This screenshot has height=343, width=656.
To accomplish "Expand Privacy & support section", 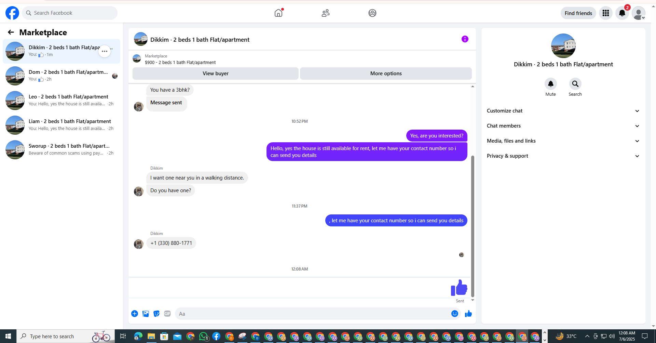I will coord(563,156).
